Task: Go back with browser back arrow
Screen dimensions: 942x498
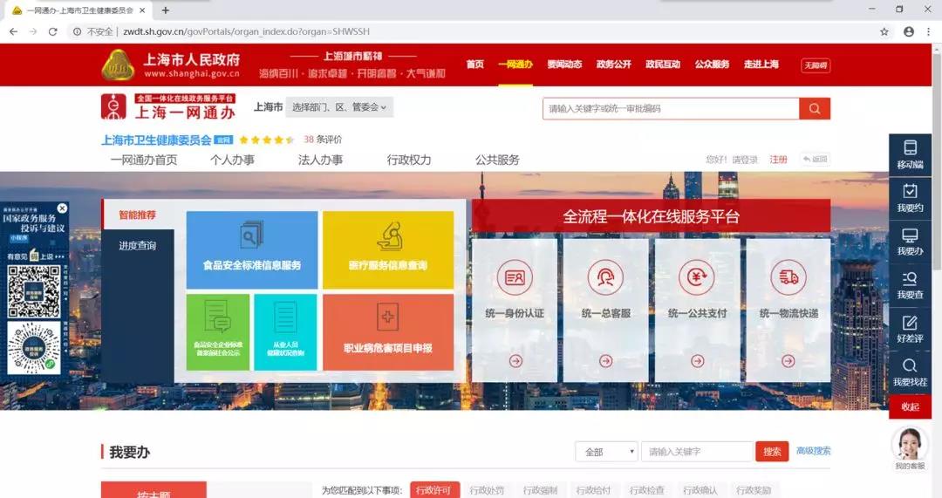Action: (14, 32)
